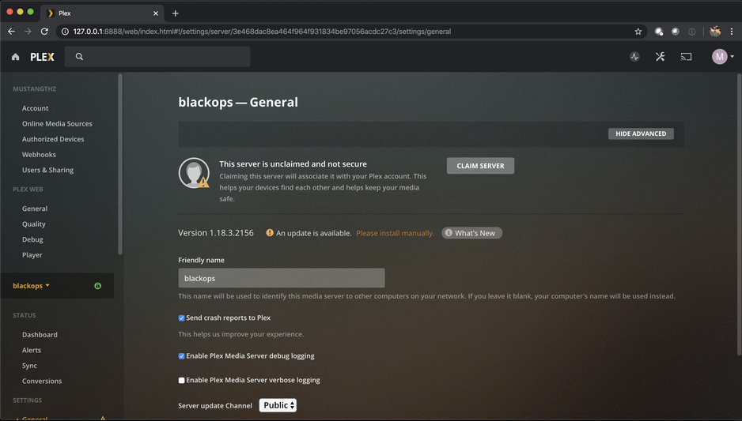Go to Plex home via house icon

[x=16, y=57]
